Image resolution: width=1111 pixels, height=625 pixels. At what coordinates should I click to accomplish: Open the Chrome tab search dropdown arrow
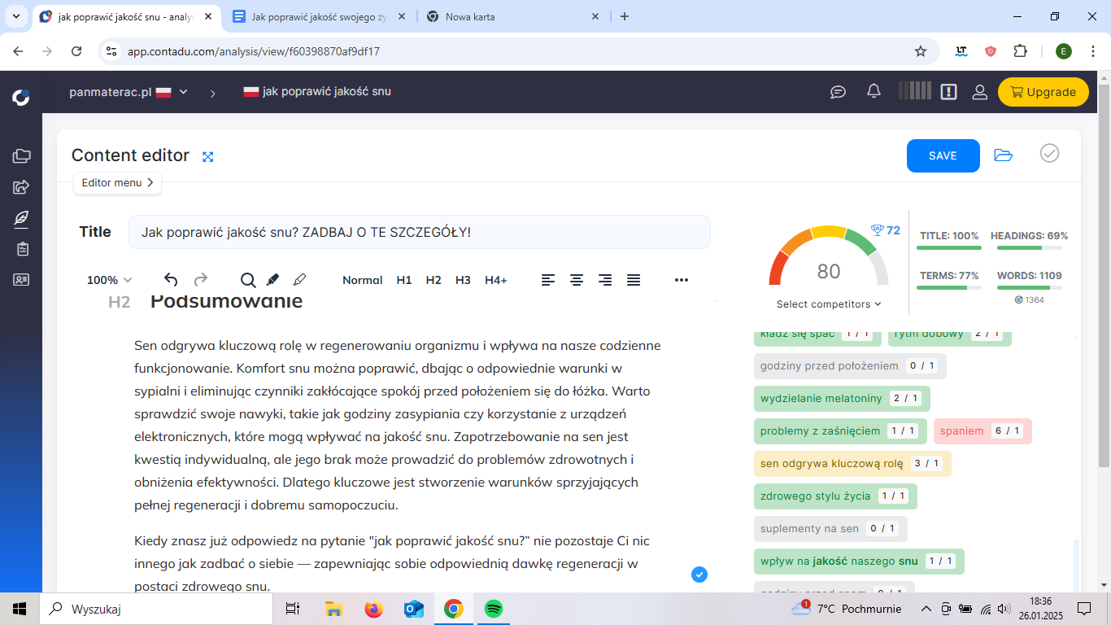(15, 16)
